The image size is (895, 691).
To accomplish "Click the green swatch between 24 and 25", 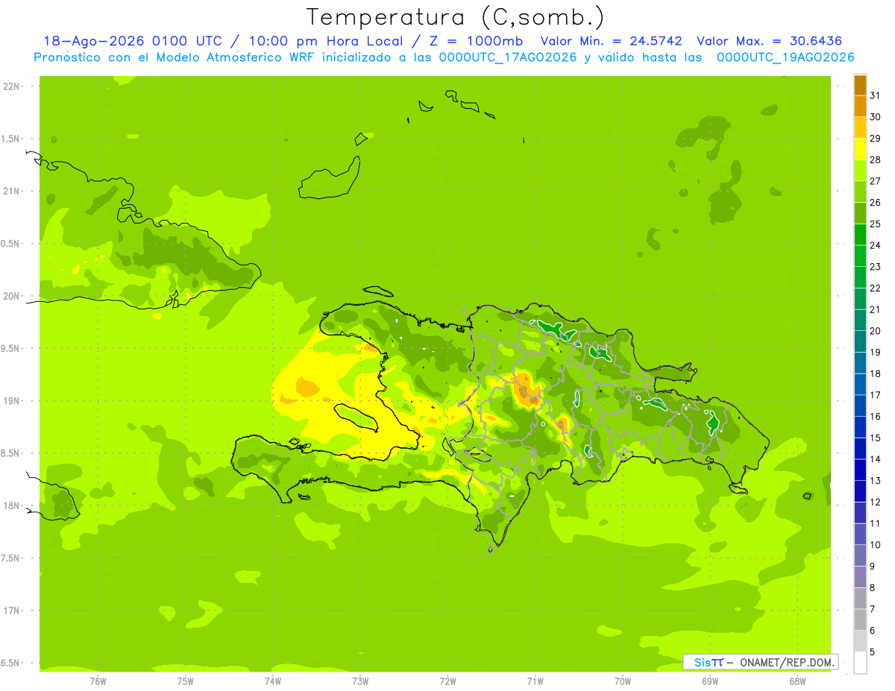I will pos(860,235).
